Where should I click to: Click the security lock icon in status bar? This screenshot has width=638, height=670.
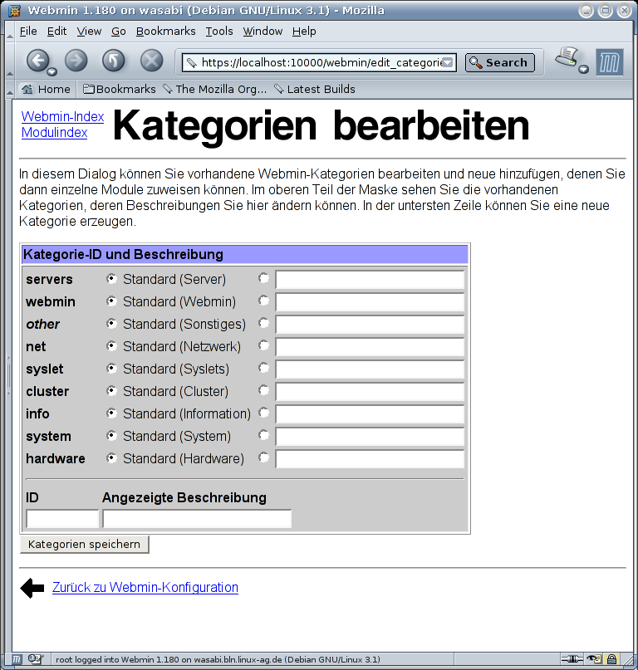point(612,659)
